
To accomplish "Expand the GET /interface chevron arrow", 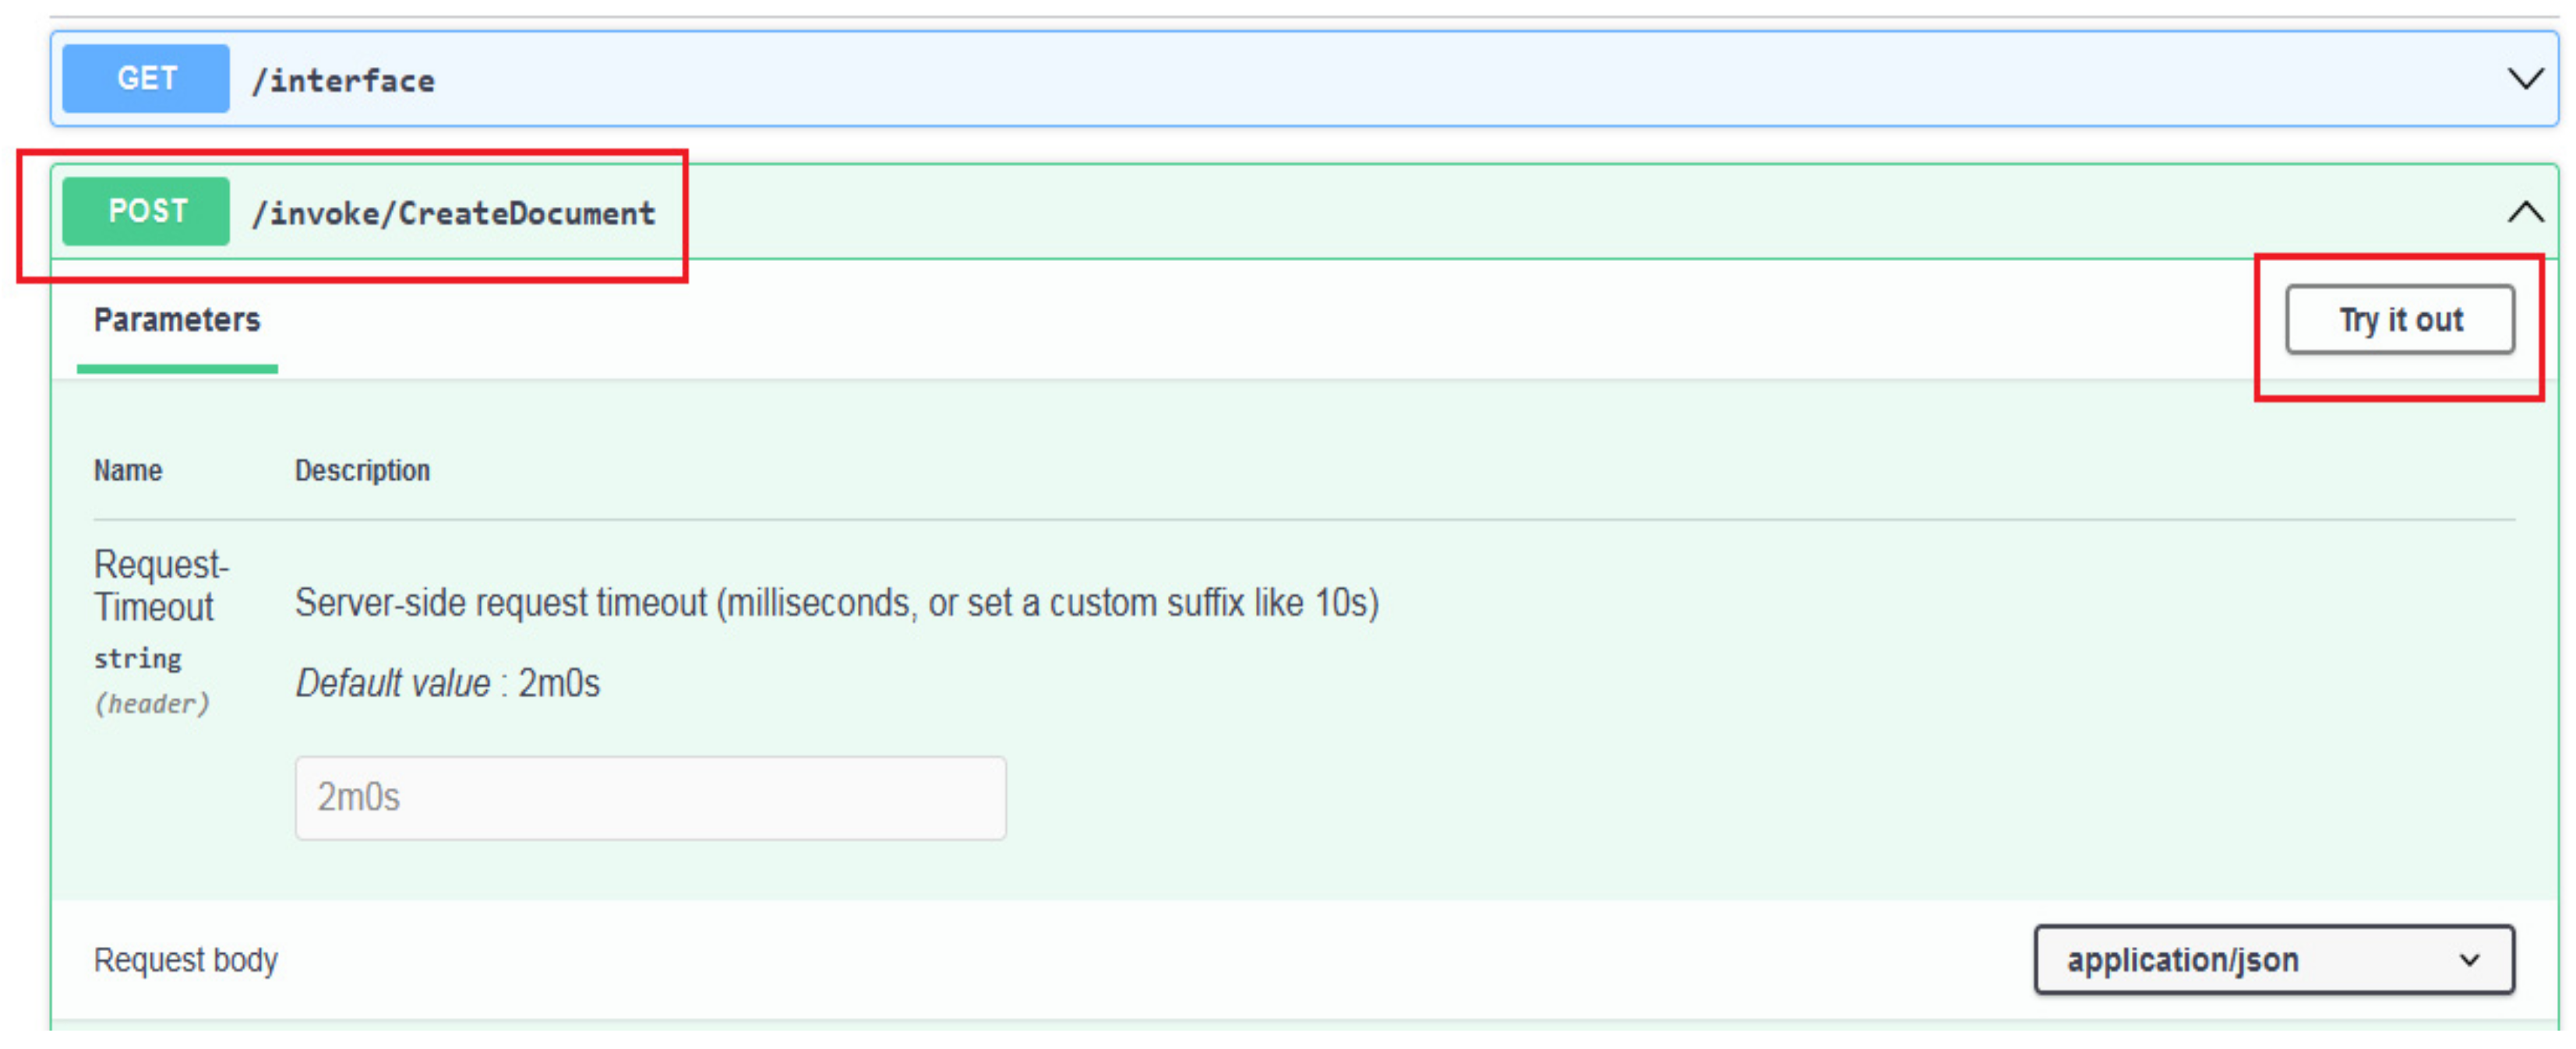I will coord(2525,79).
